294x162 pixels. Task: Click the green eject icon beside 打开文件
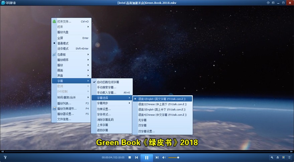coord(54,21)
